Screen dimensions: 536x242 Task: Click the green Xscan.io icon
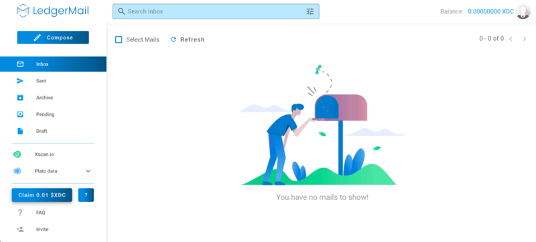point(17,154)
